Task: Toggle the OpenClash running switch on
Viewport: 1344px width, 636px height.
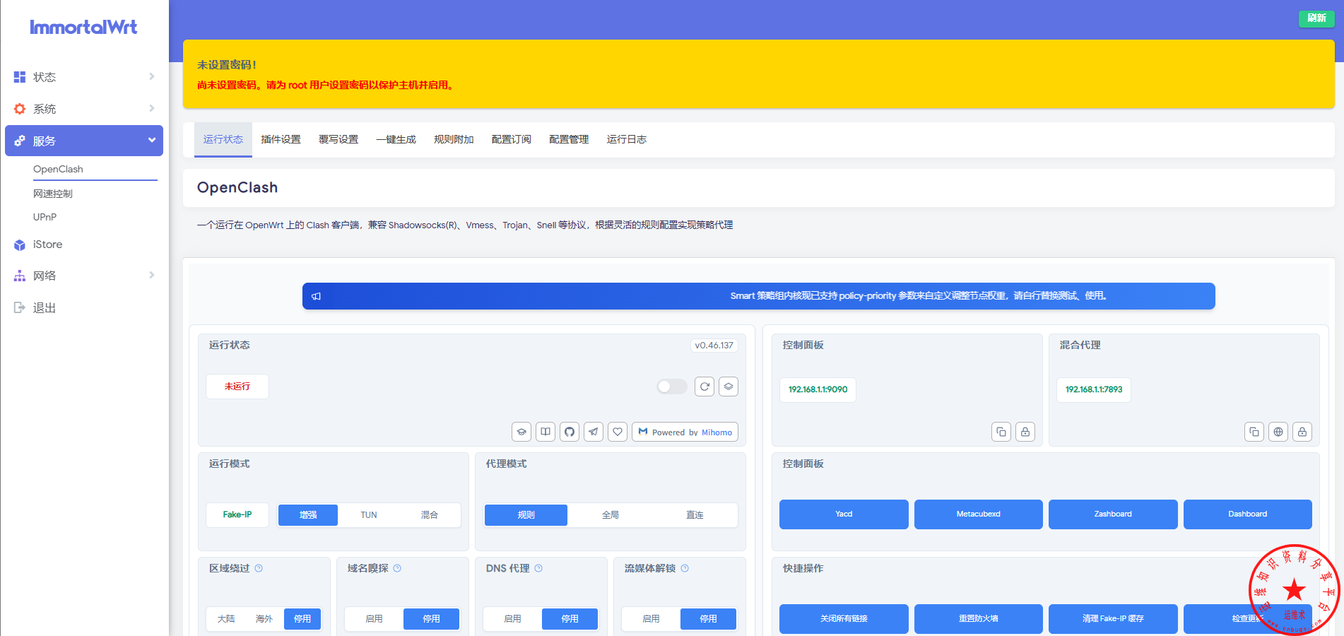Action: point(671,387)
